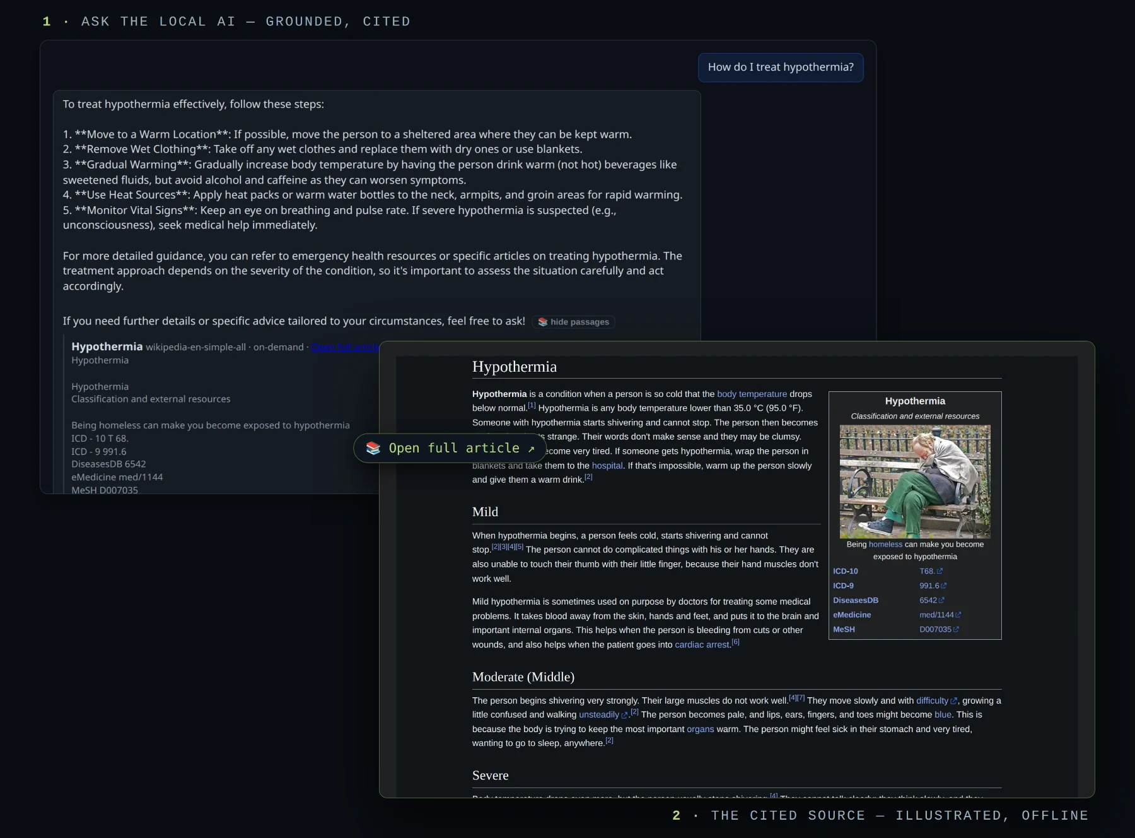Click the 'organs' link
This screenshot has width=1135, height=838.
point(701,729)
